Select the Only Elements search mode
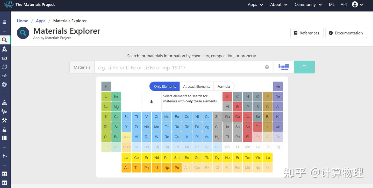The width and height of the screenshot is (373, 188). pyautogui.click(x=165, y=86)
